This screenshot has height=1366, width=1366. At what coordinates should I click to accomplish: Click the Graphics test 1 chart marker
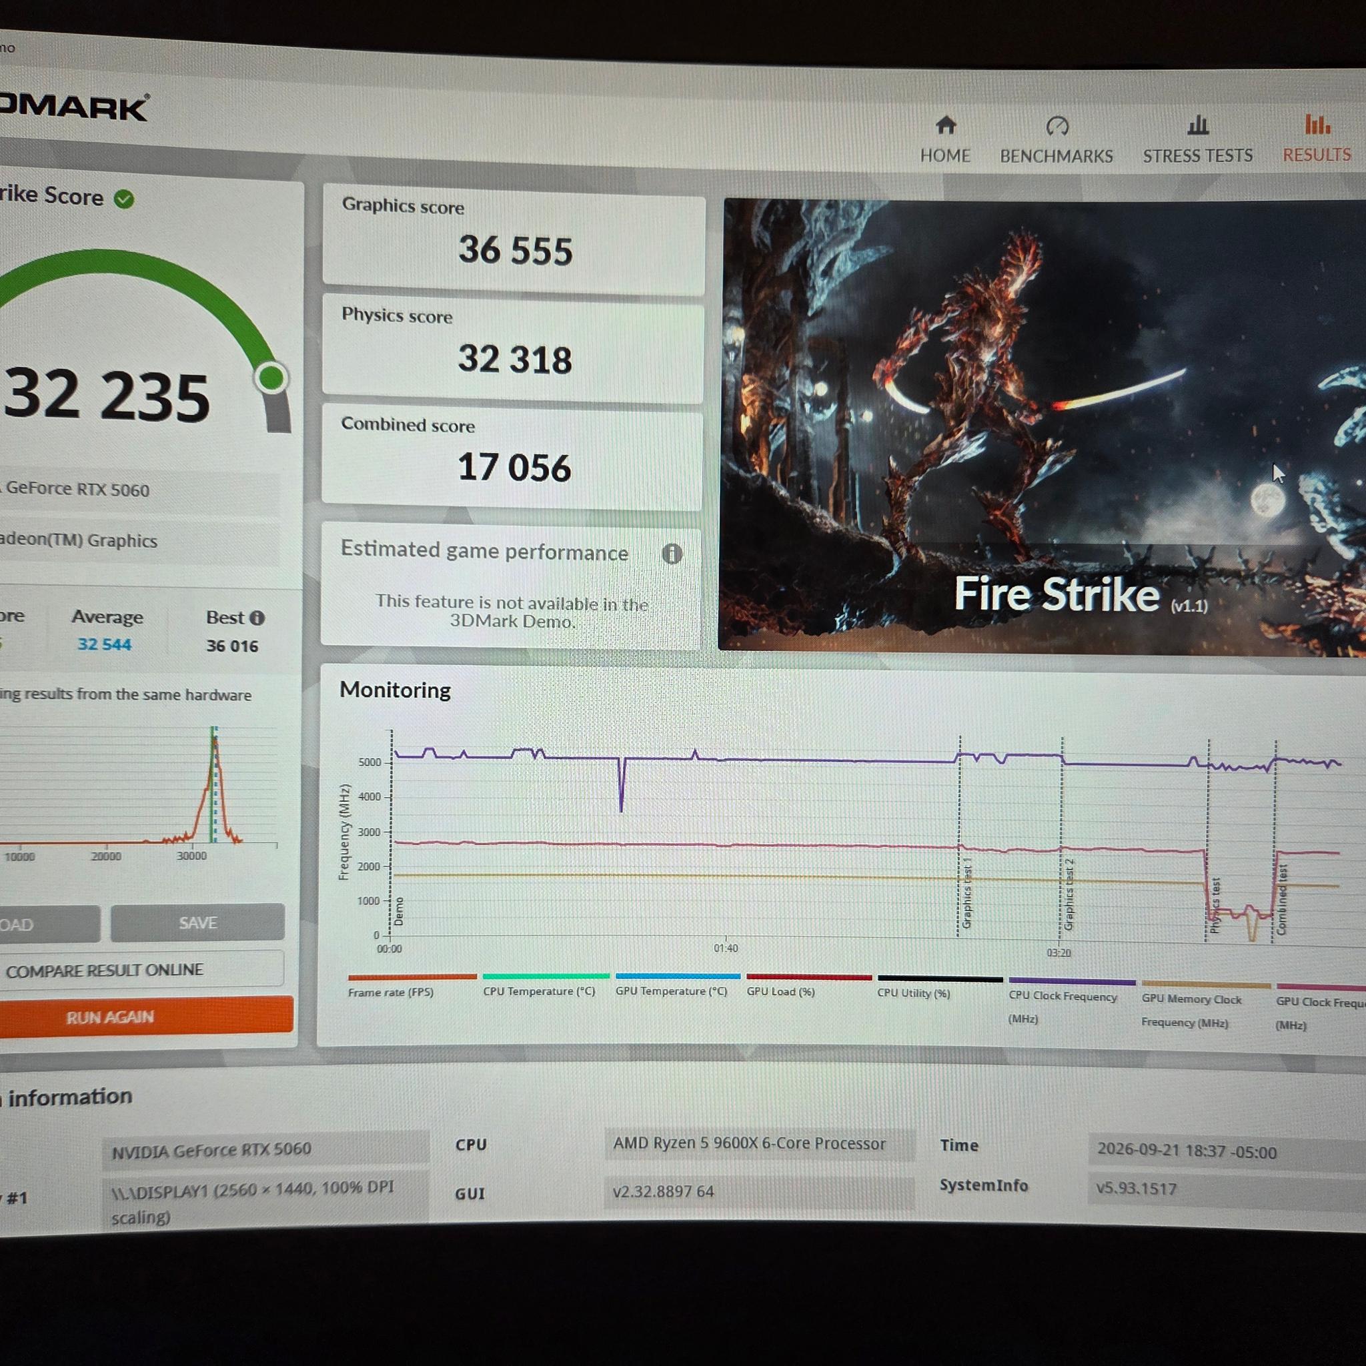[x=966, y=893]
